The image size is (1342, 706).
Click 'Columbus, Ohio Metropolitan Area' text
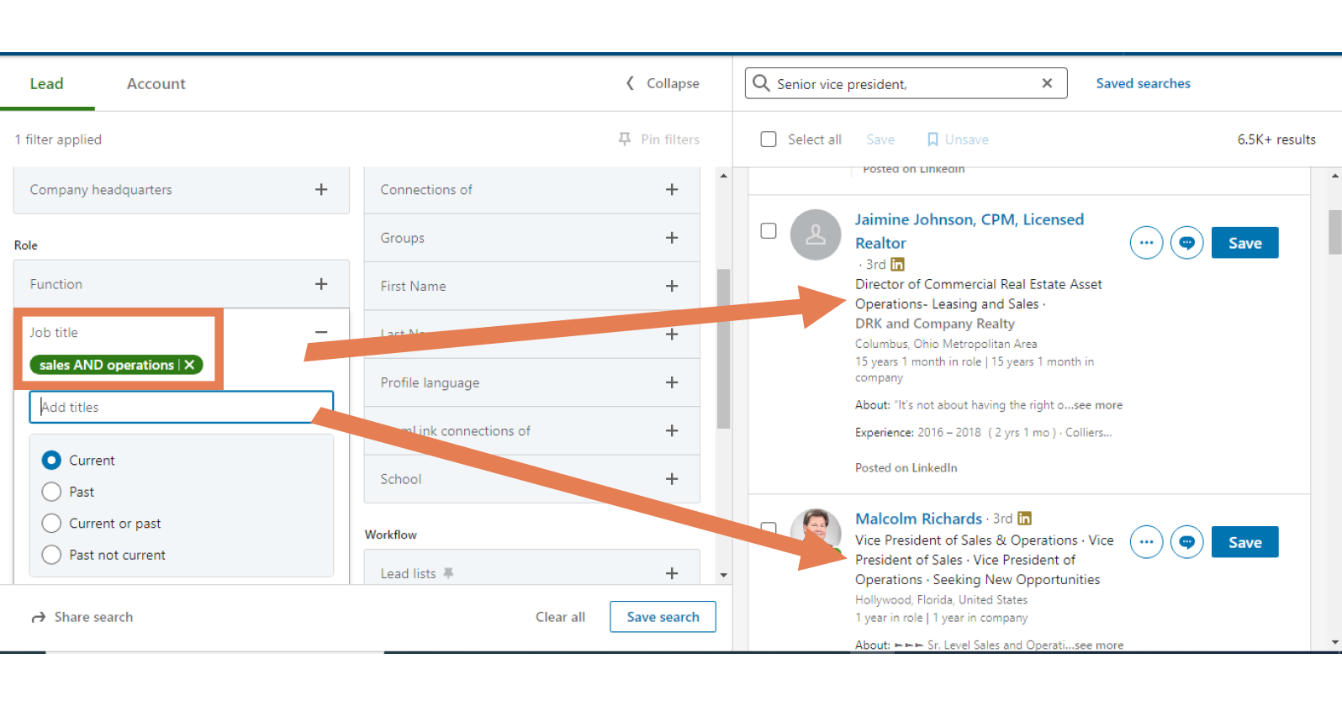point(946,344)
